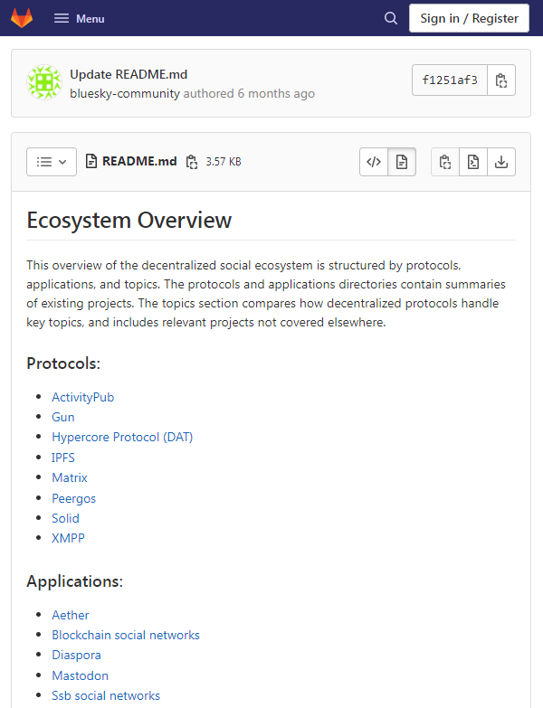543x708 pixels.
Task: Open the Matrix protocol link
Action: 70,477
